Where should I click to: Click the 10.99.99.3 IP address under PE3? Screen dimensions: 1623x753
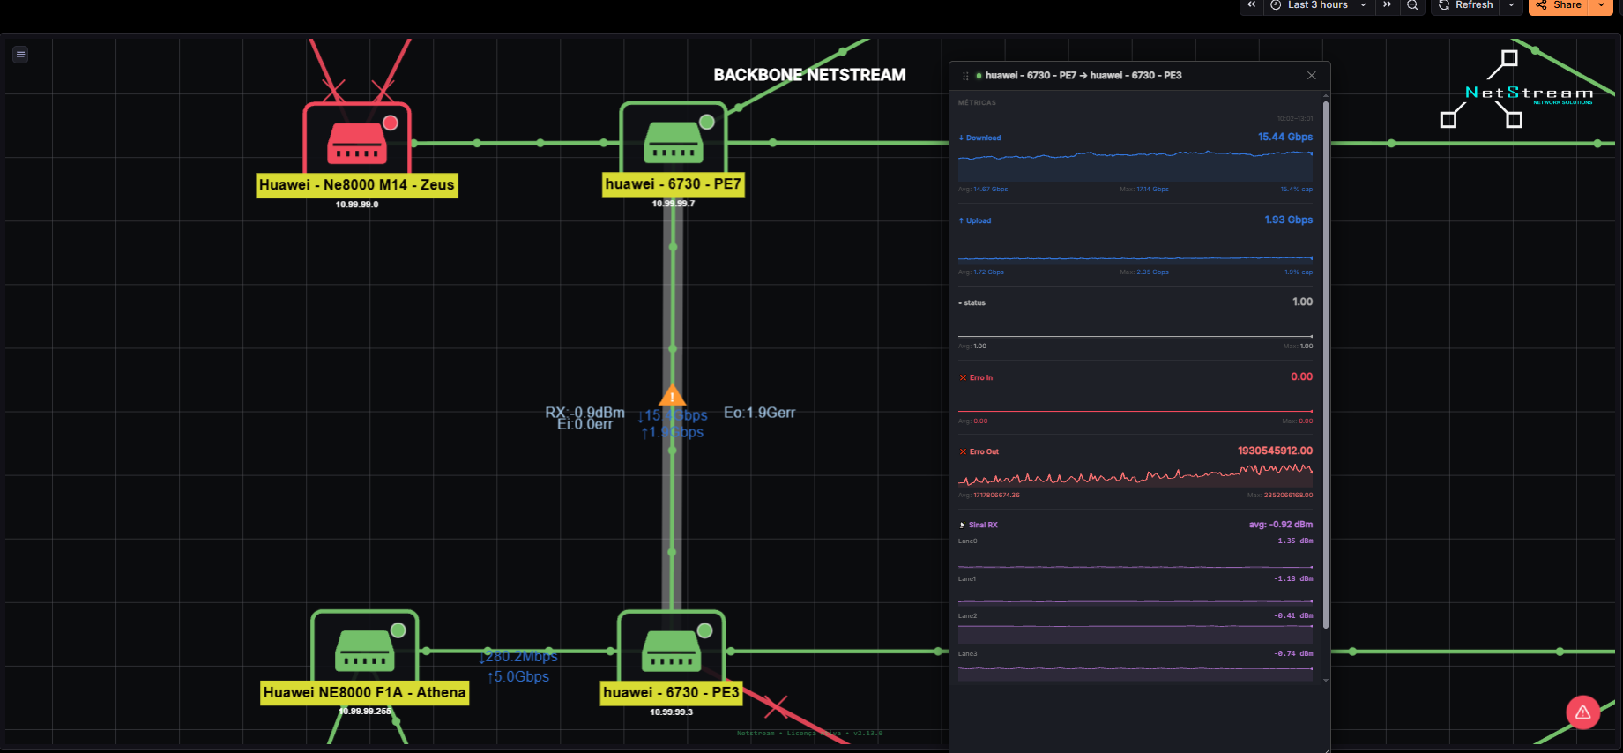coord(672,712)
